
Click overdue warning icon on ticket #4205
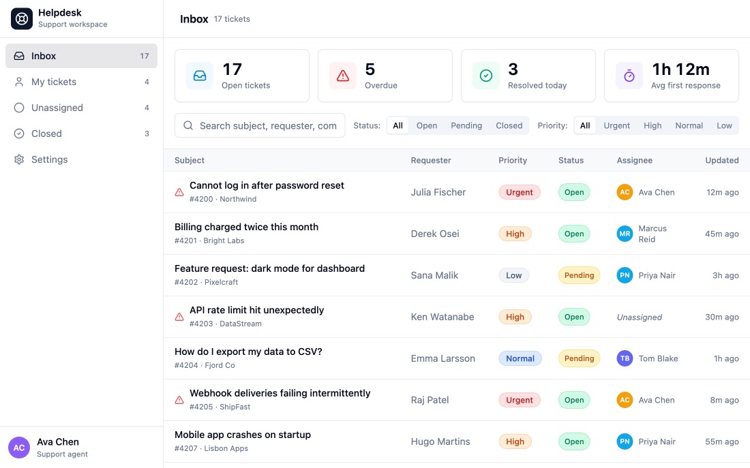[x=179, y=400]
